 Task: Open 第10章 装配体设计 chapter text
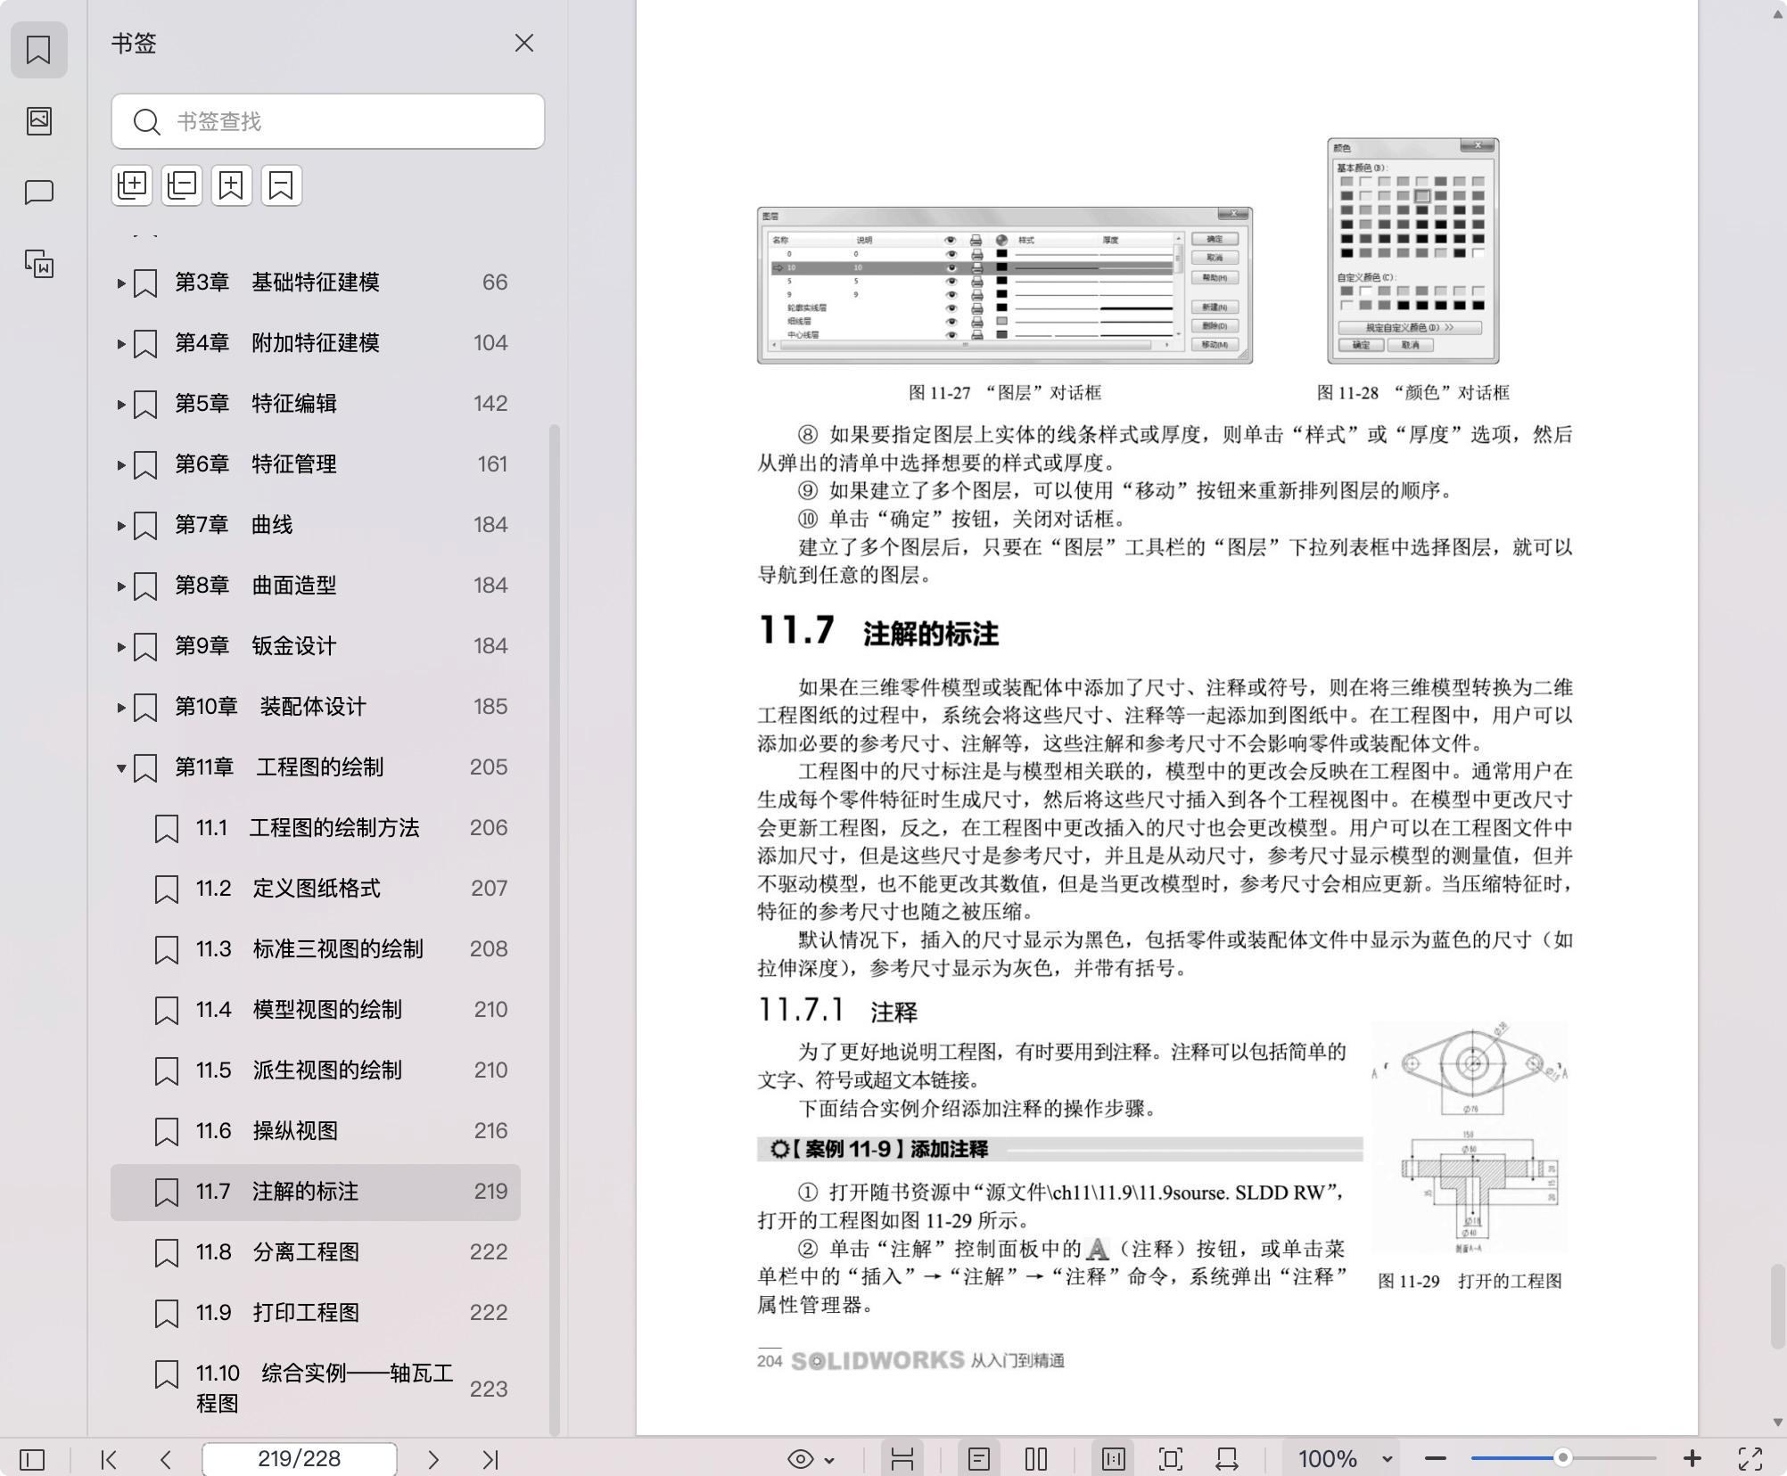click(x=270, y=707)
